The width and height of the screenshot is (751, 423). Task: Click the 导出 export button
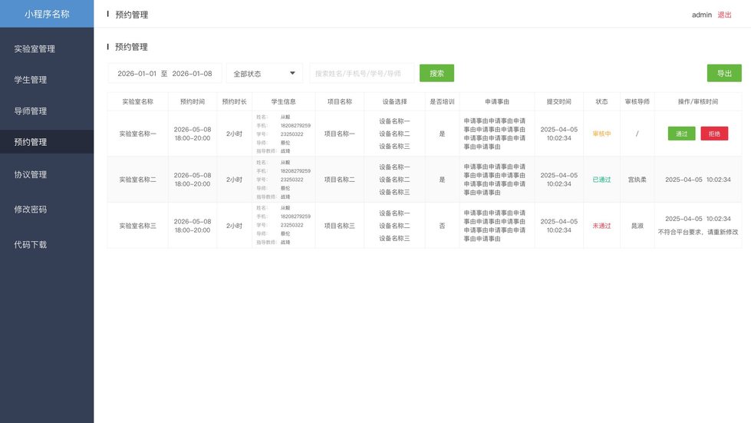pos(724,73)
